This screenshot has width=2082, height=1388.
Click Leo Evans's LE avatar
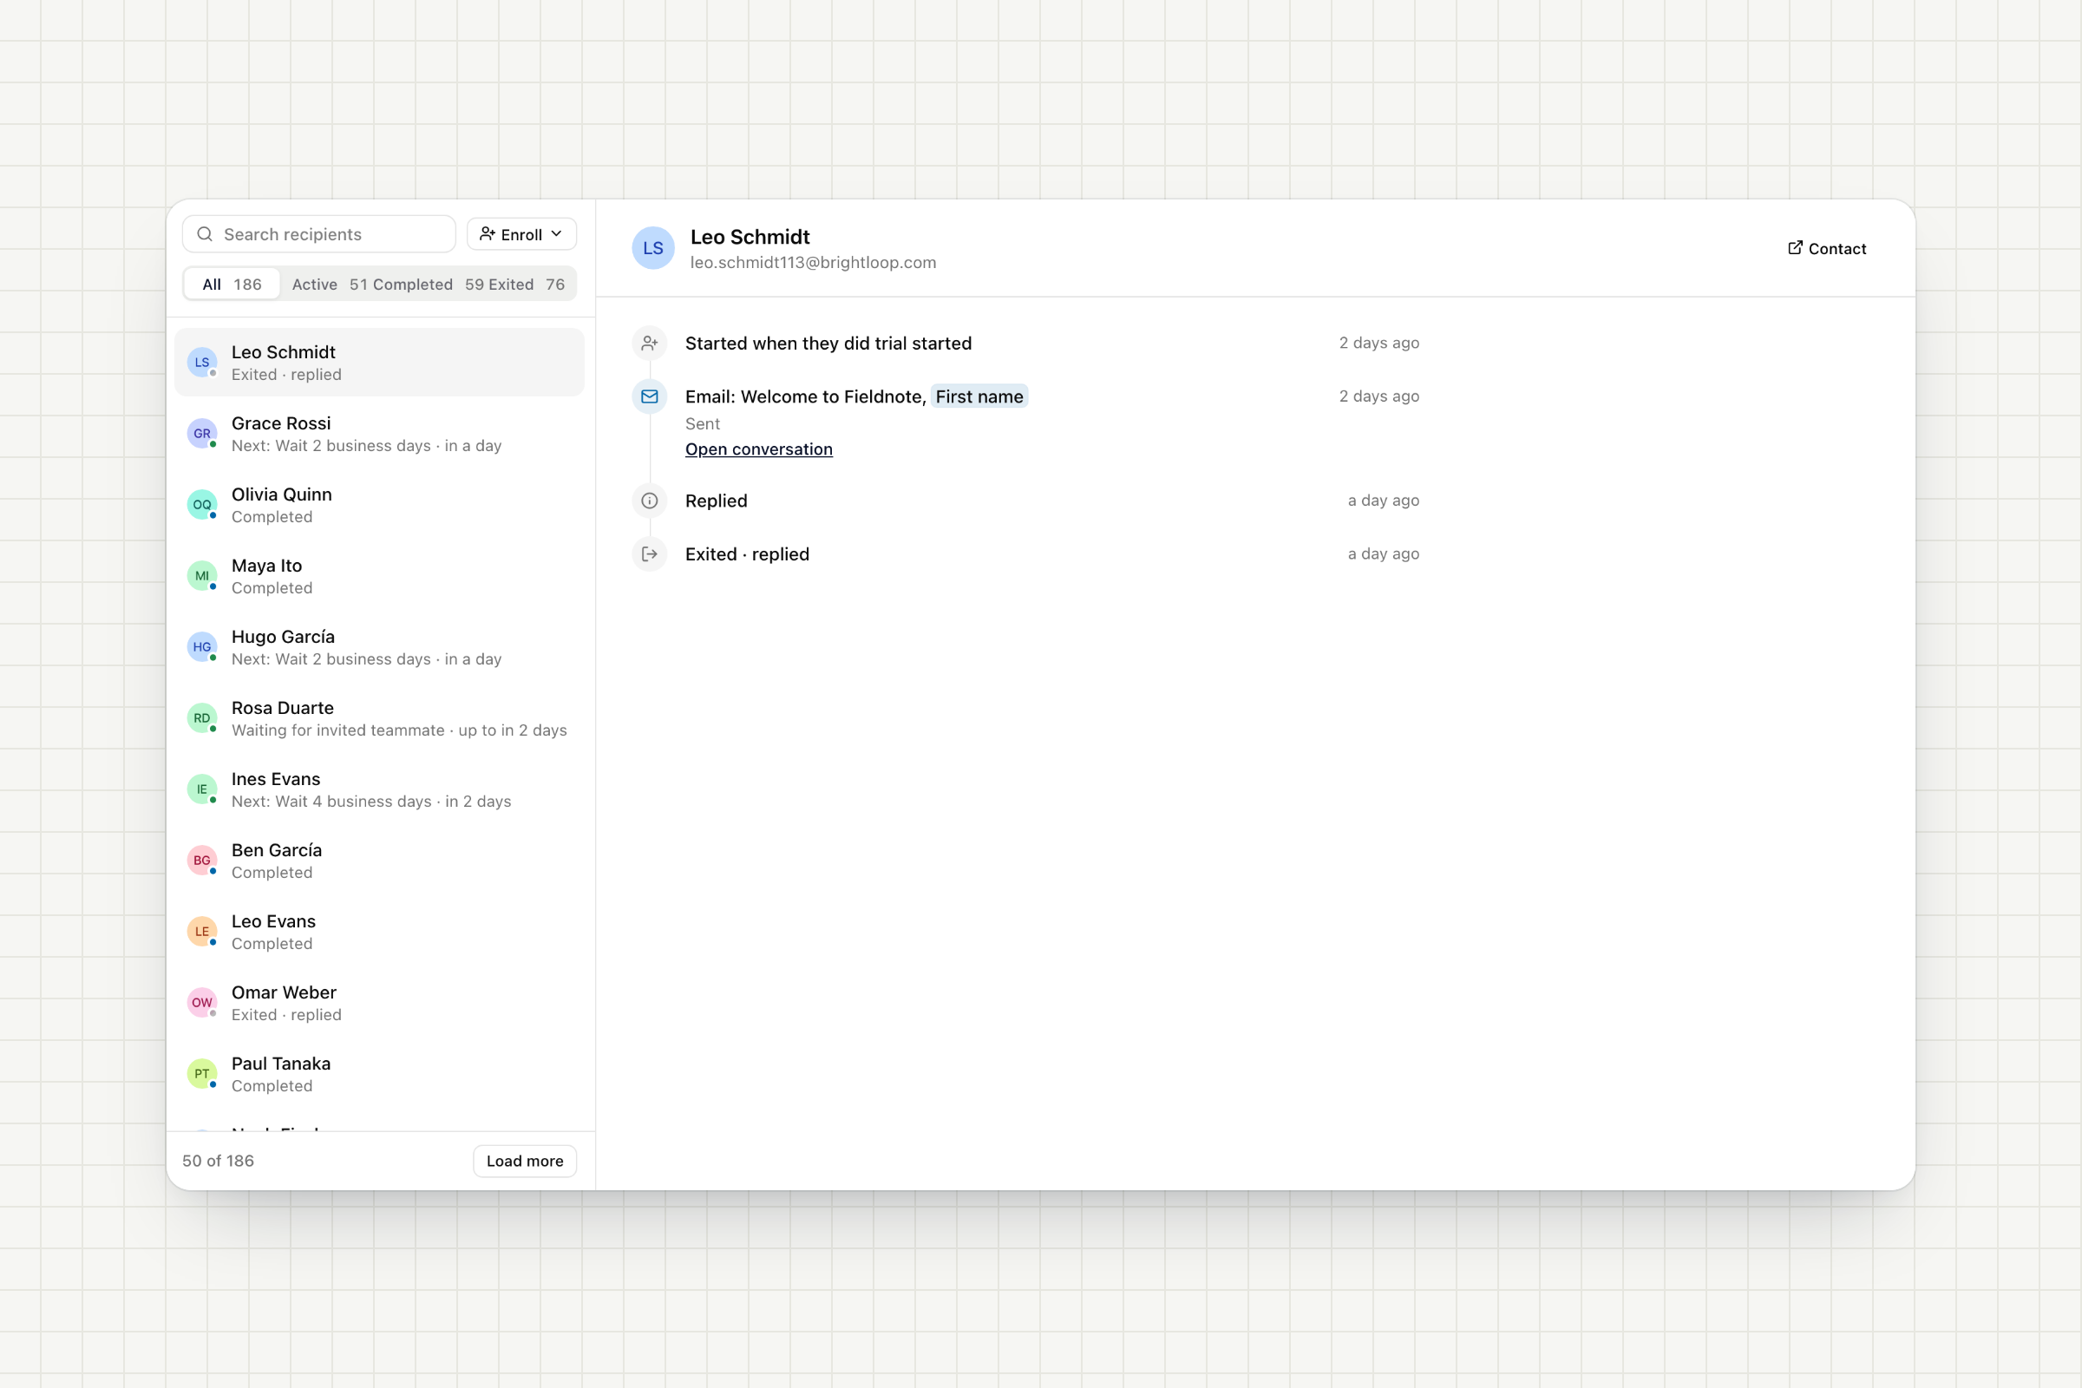click(x=202, y=931)
